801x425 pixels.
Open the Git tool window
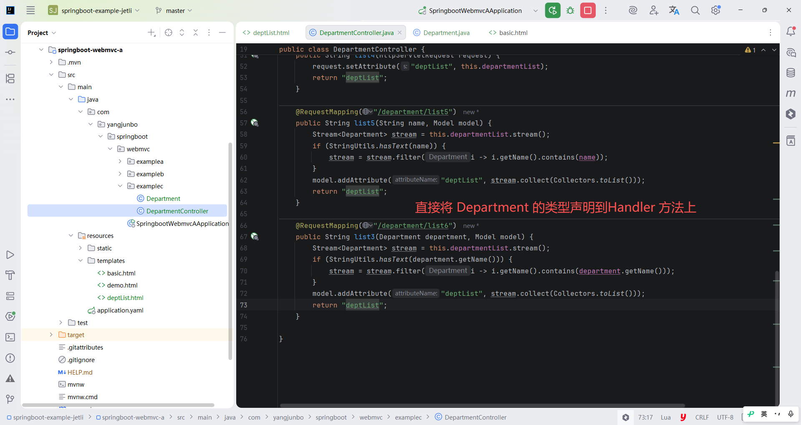[x=10, y=399]
